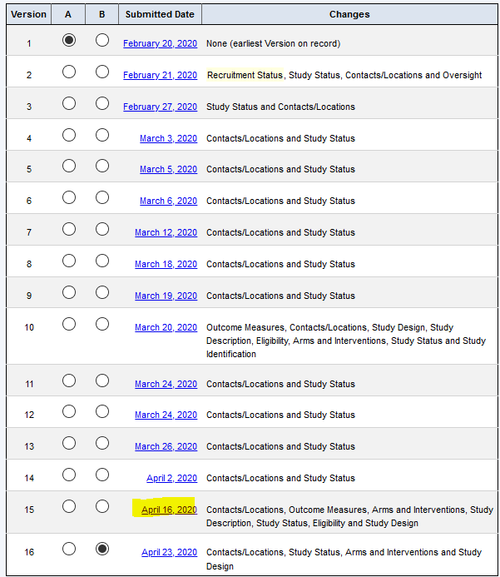Select radio A for version 10
Viewport: 500px width, 577px height.
click(x=69, y=324)
